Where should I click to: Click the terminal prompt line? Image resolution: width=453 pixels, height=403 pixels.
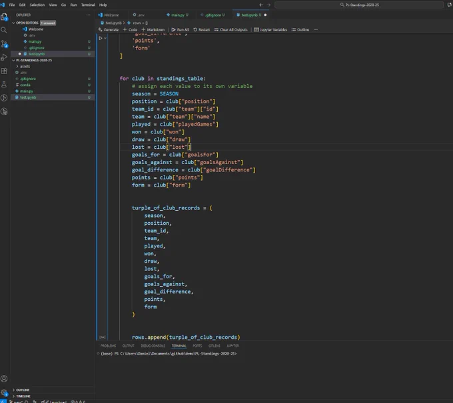(x=169, y=354)
